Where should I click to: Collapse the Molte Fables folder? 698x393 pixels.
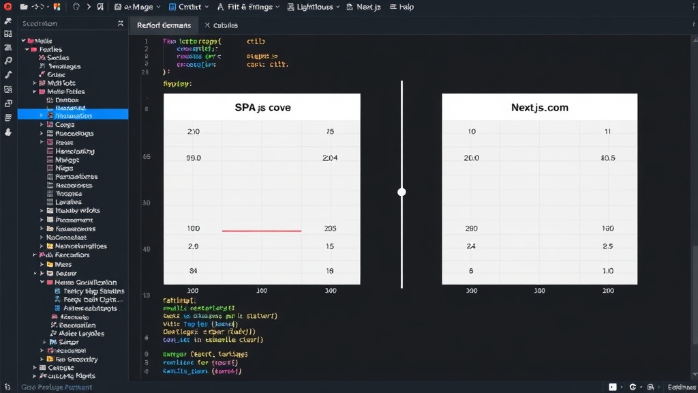pyautogui.click(x=35, y=91)
